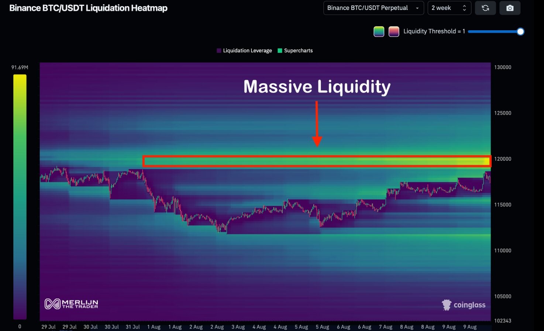Screen dimensions: 544x331
Task: Click the down stepper arrow beside 2 week
Action: (x=464, y=10)
